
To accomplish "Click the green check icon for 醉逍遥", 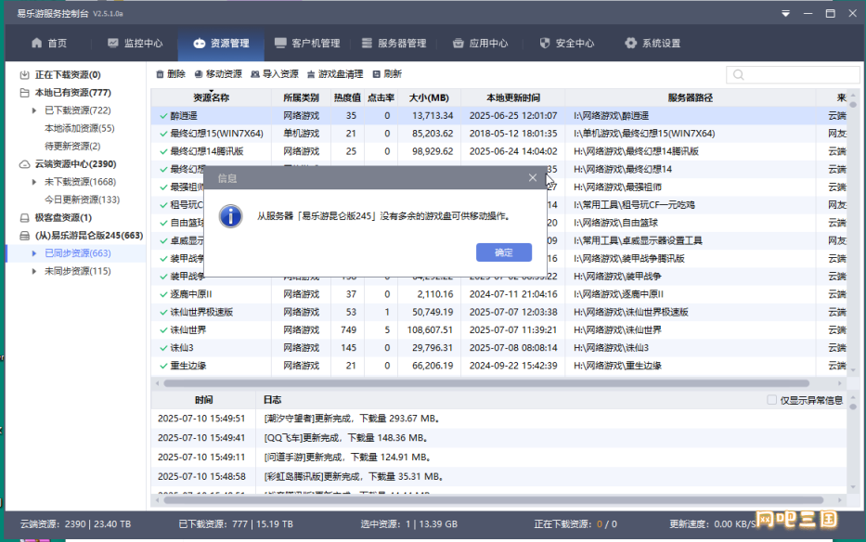I will [x=163, y=116].
